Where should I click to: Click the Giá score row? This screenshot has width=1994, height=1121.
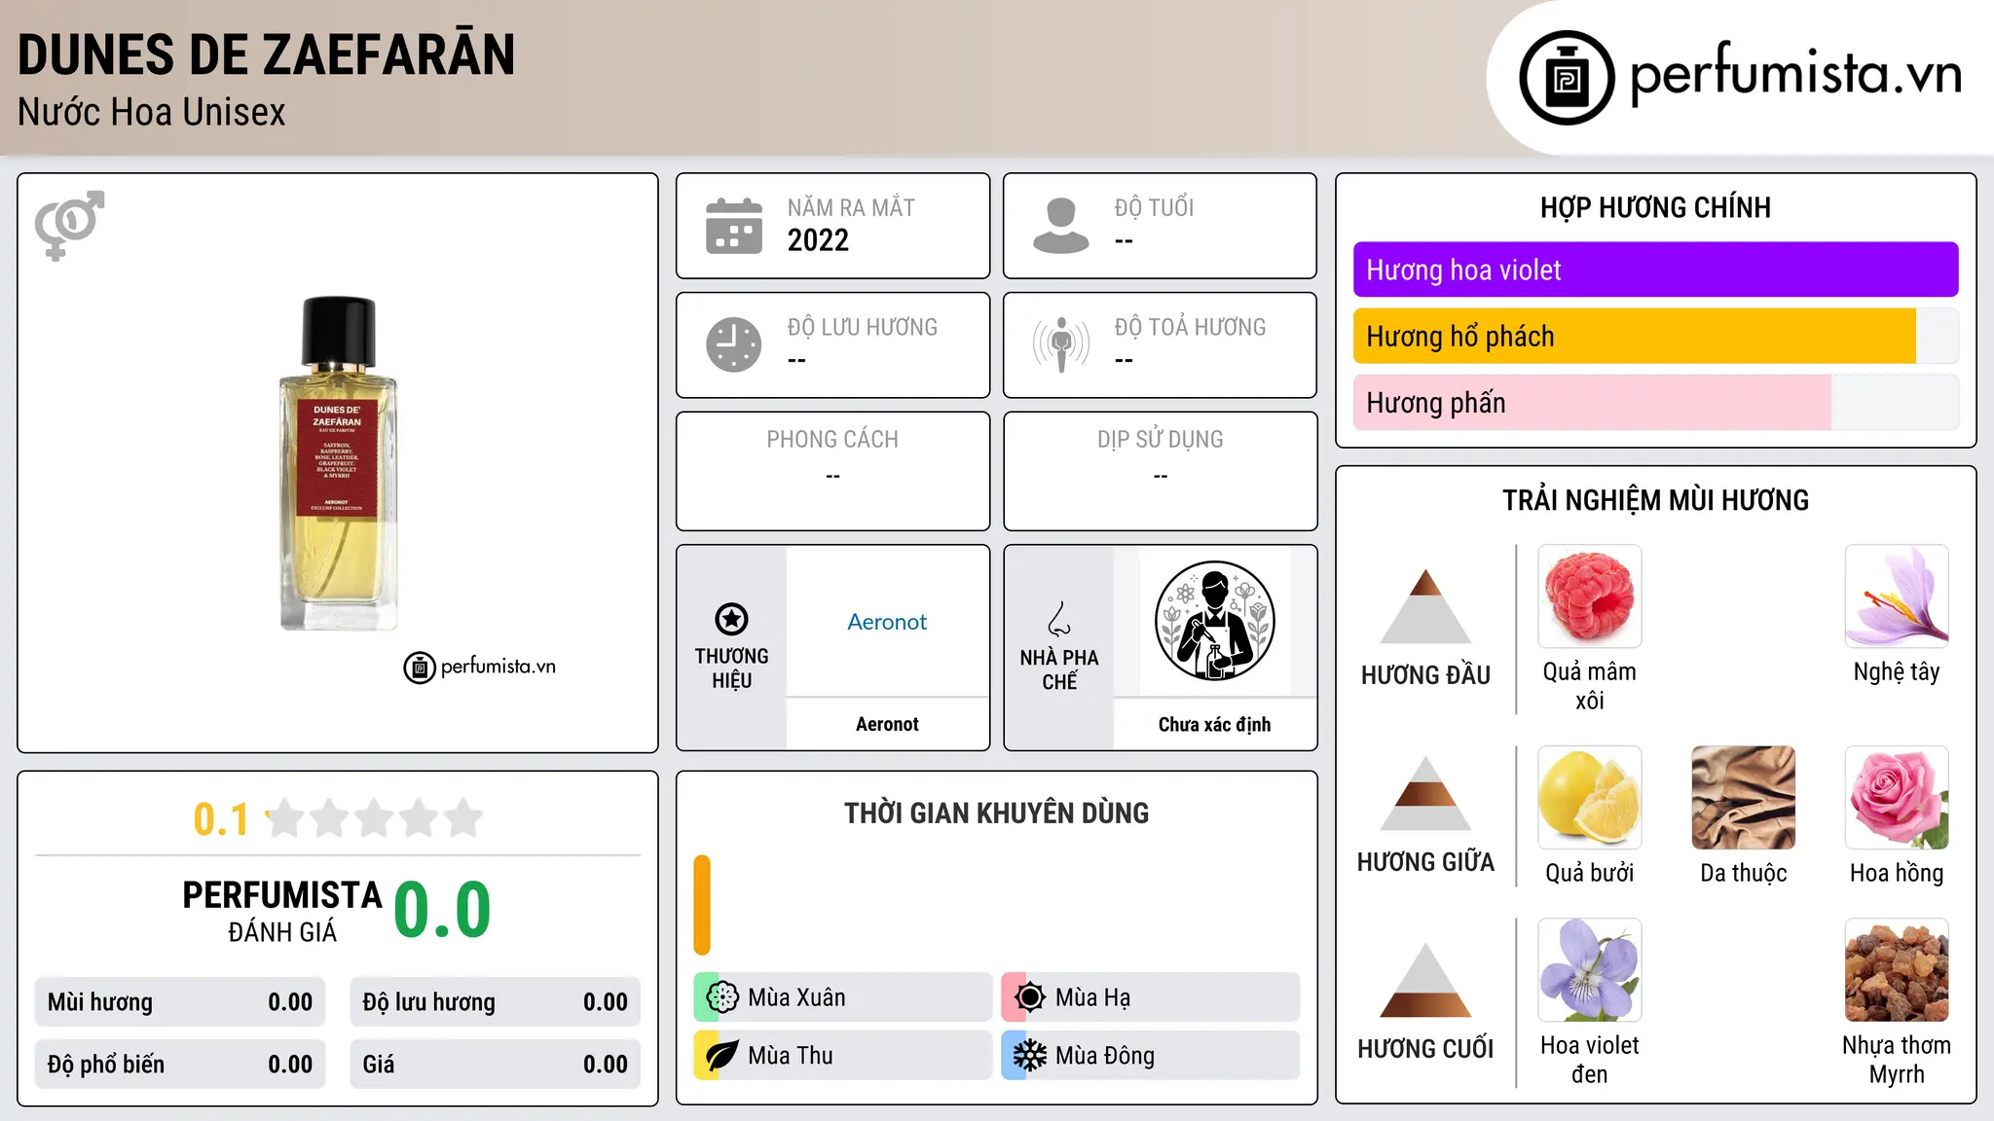[496, 1065]
